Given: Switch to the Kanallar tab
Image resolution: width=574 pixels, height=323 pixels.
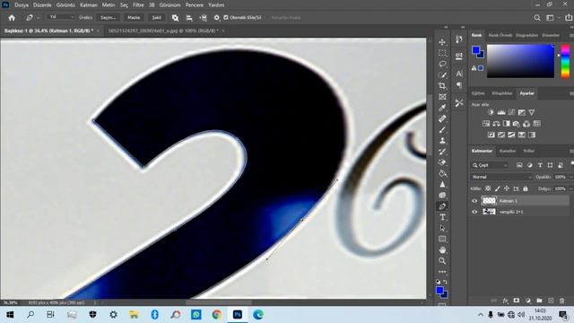Looking at the screenshot, I should (508, 151).
